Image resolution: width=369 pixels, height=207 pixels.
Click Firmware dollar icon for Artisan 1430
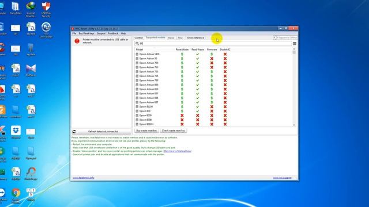(212, 54)
